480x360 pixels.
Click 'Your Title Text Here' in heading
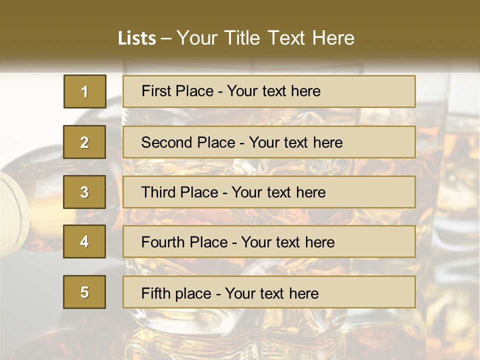265,38
